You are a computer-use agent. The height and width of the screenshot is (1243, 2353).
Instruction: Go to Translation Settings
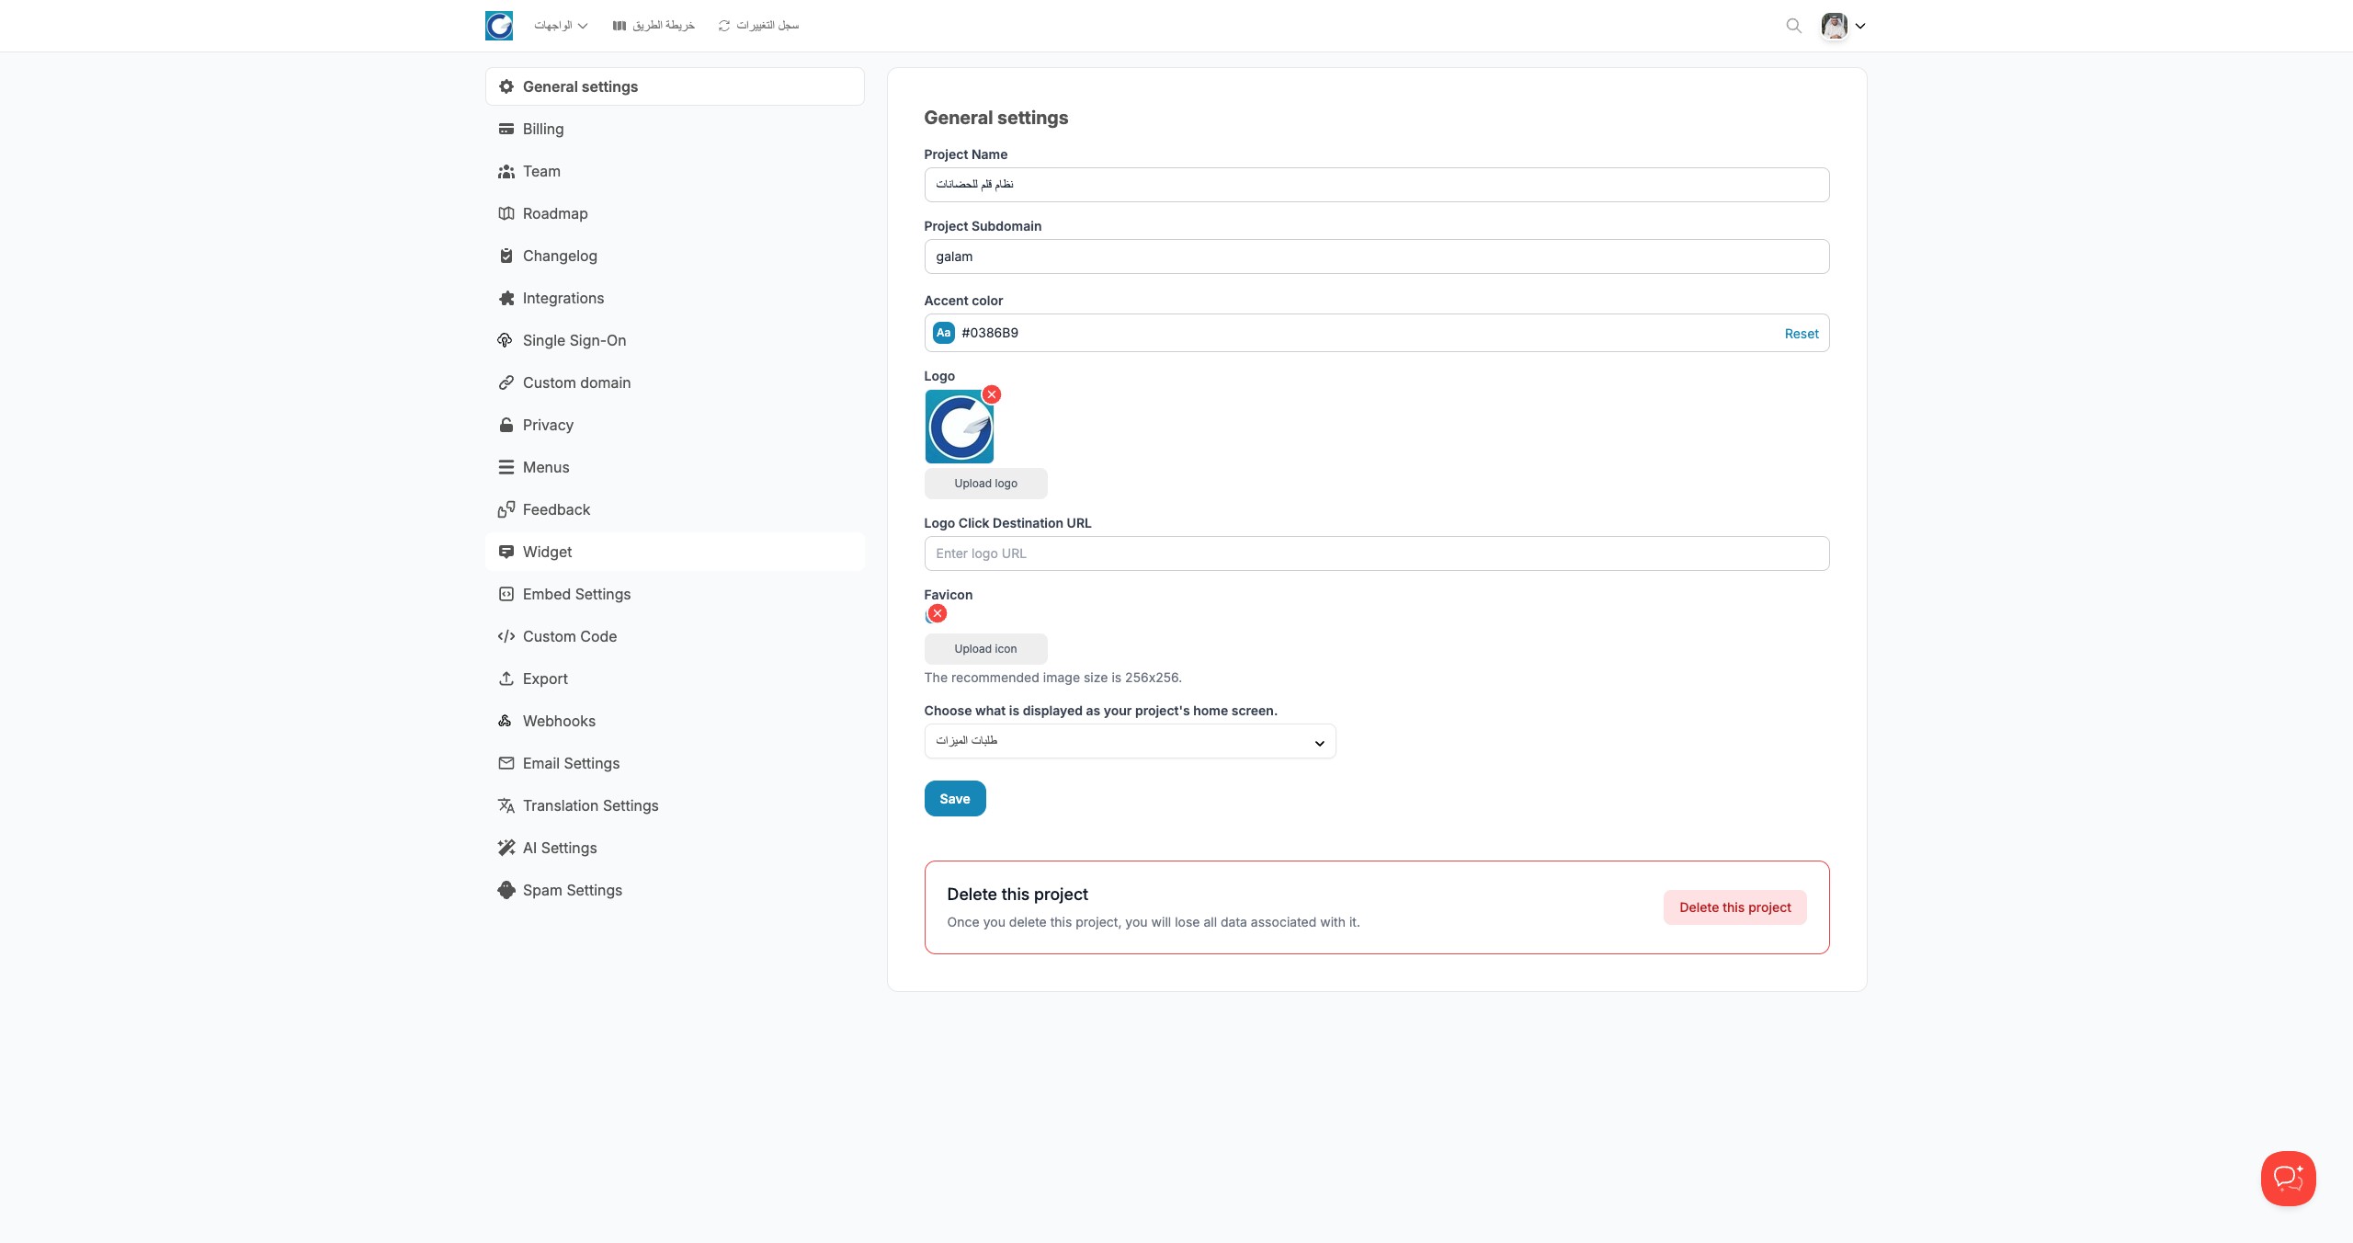[590, 805]
